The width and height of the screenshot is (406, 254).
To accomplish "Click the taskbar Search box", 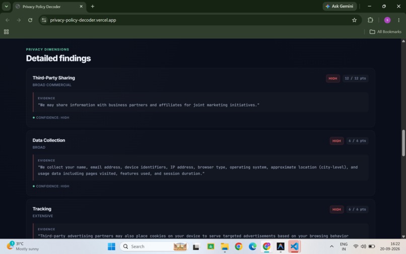I will point(155,246).
